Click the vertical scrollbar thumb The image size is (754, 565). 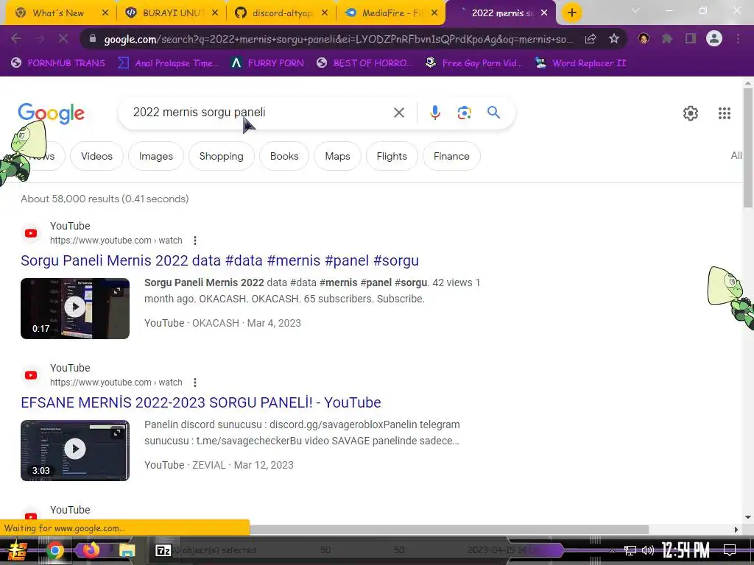[748, 148]
